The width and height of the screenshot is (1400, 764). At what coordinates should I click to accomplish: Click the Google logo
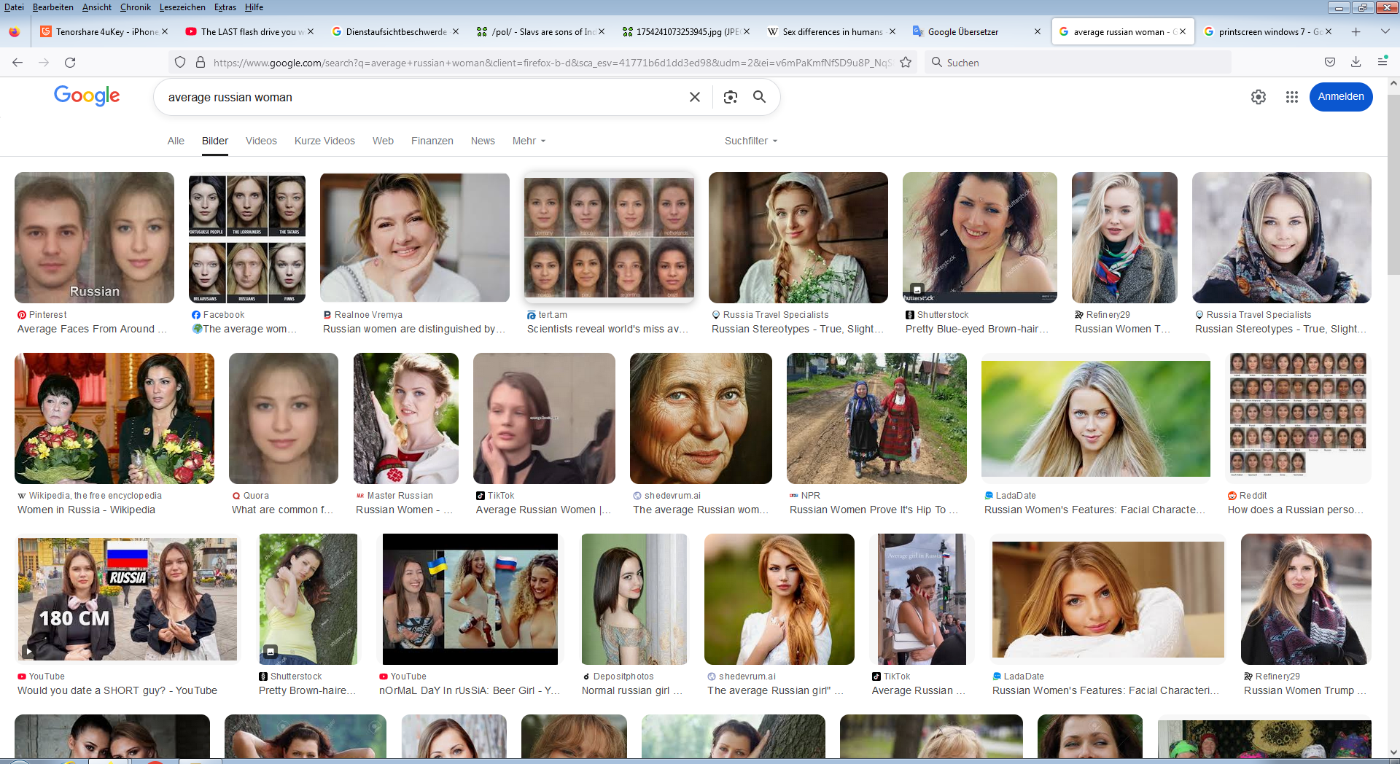tap(87, 95)
